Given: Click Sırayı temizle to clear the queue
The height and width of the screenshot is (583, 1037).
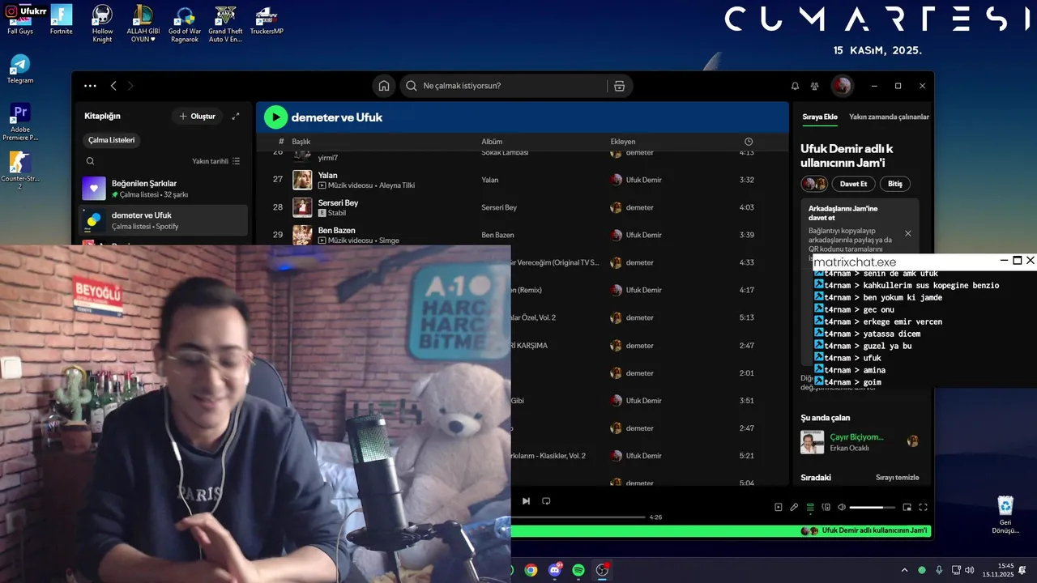Looking at the screenshot, I should click(x=897, y=478).
